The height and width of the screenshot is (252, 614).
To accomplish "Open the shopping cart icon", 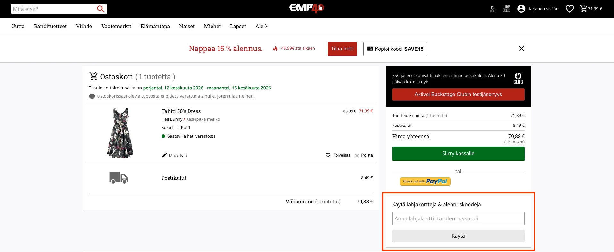I will point(584,9).
